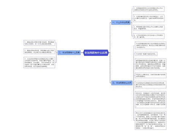Click the three-line note beside 三、非法同居怎么处罚

[150, 85]
